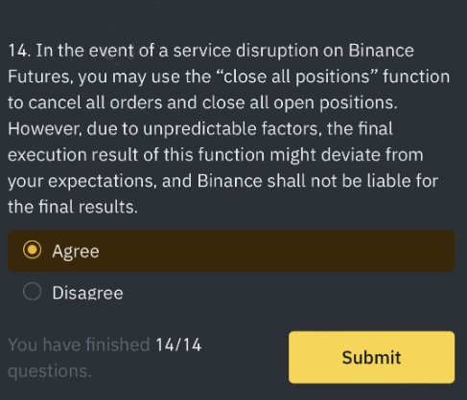467x400 pixels.
Task: Select the Disagree radio button circle
Action: 32,291
